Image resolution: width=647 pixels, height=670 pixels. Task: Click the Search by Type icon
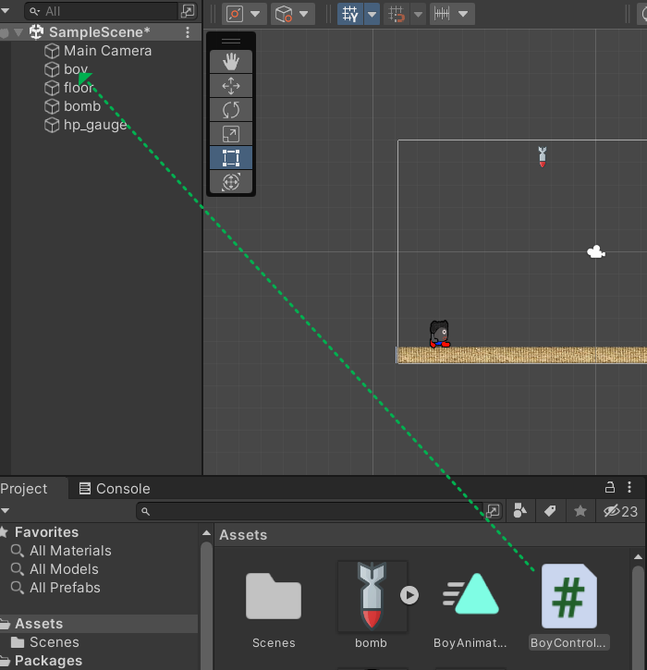tap(520, 511)
